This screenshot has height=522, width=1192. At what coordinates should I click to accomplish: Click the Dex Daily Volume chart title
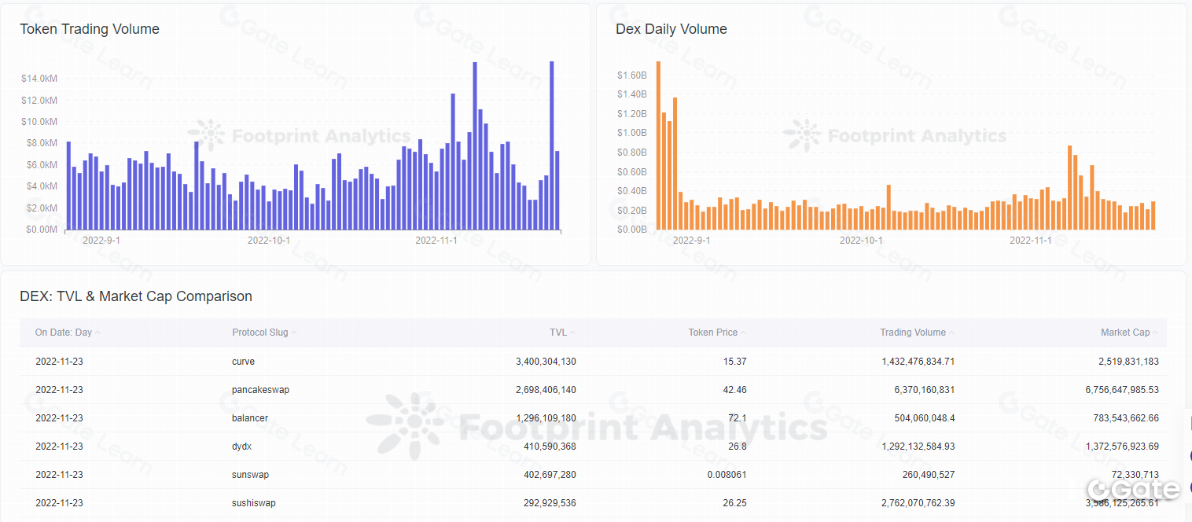tap(671, 29)
